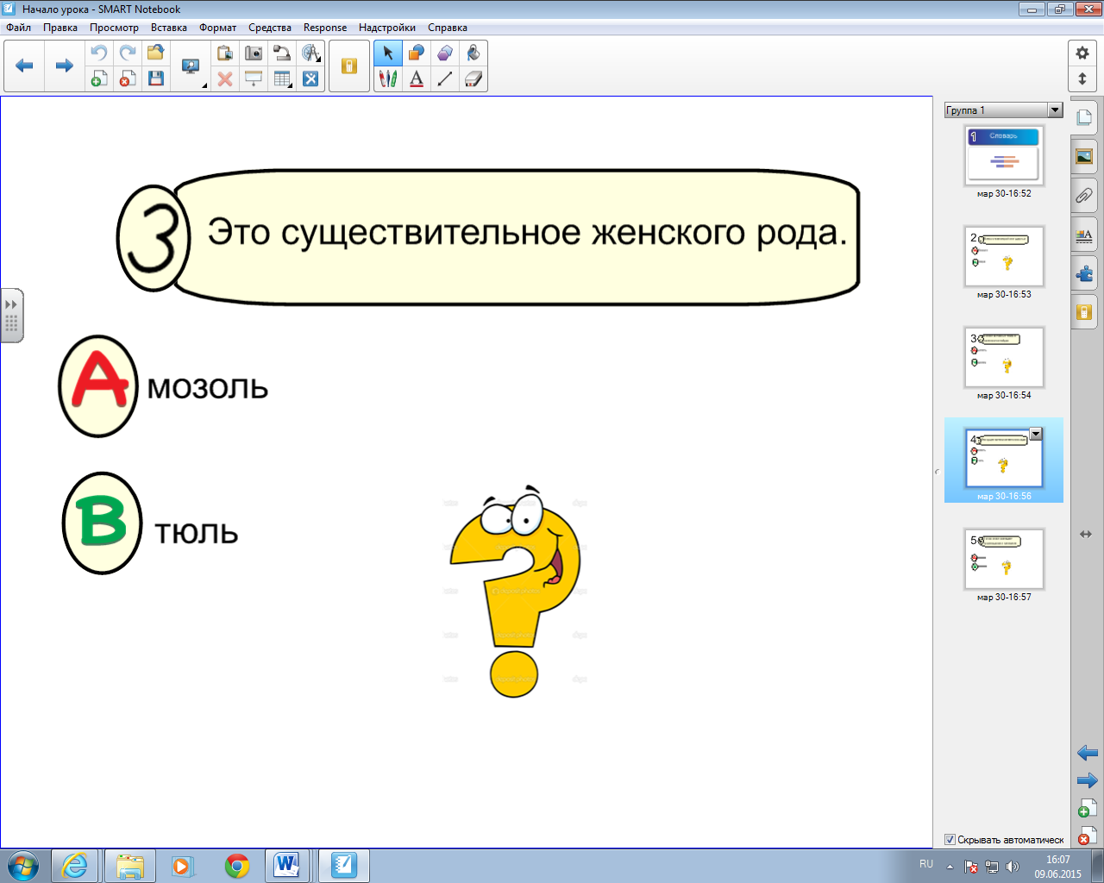Select page 2 thumbnail in sorter

(x=1004, y=256)
